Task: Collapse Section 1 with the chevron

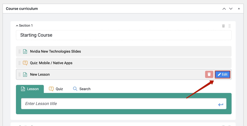Action: click(x=17, y=26)
